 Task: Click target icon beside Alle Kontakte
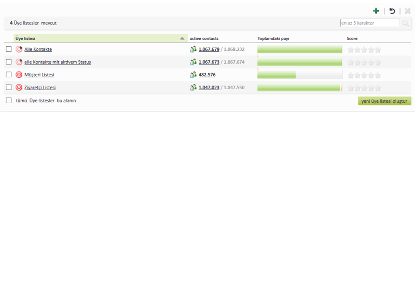click(x=19, y=49)
